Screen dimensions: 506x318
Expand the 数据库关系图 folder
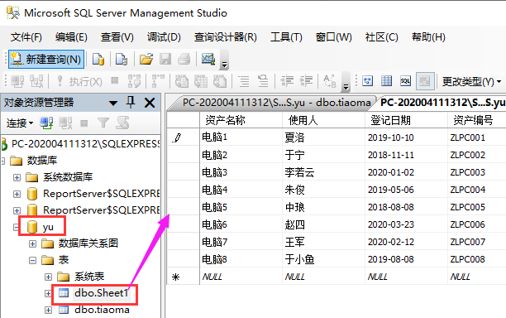pyautogui.click(x=32, y=243)
